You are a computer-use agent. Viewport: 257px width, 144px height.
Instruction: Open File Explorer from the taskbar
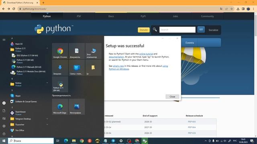coord(74,141)
